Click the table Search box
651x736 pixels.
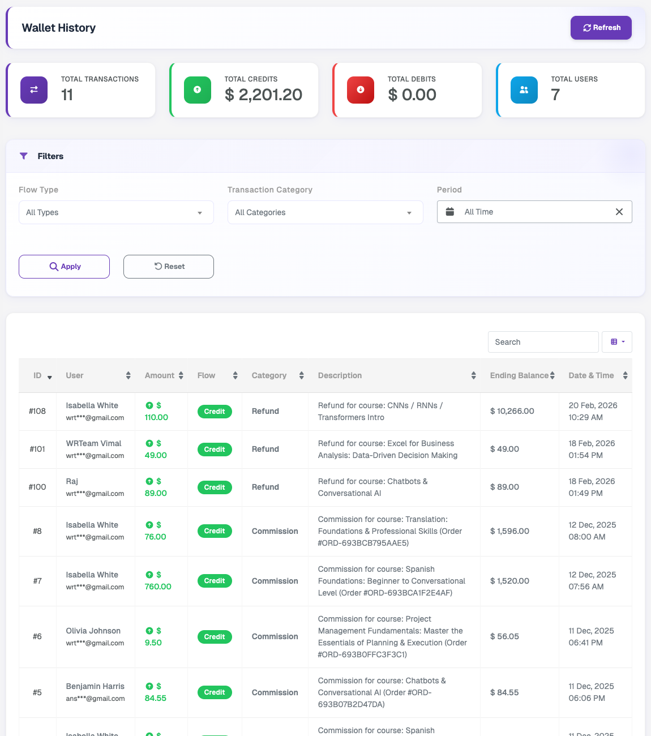(543, 342)
